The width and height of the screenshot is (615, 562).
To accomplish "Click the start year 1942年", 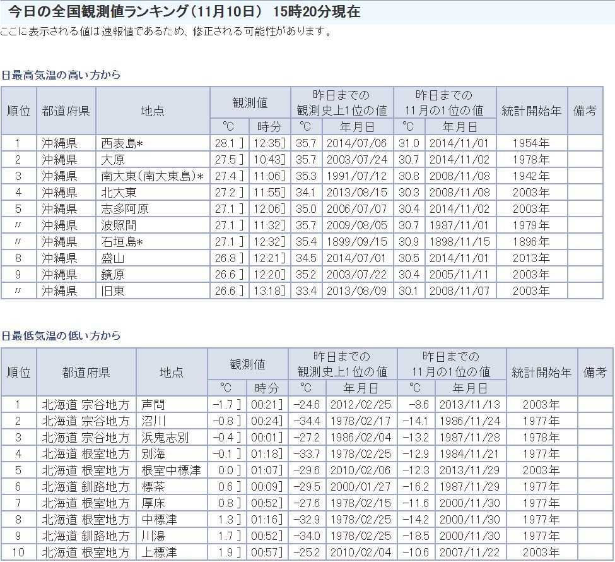I will [531, 176].
